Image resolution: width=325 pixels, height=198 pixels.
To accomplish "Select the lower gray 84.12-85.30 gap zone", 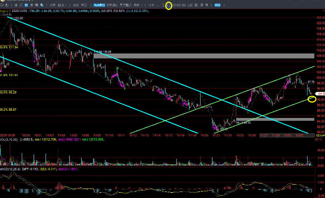I will pyautogui.click(x=275, y=119).
